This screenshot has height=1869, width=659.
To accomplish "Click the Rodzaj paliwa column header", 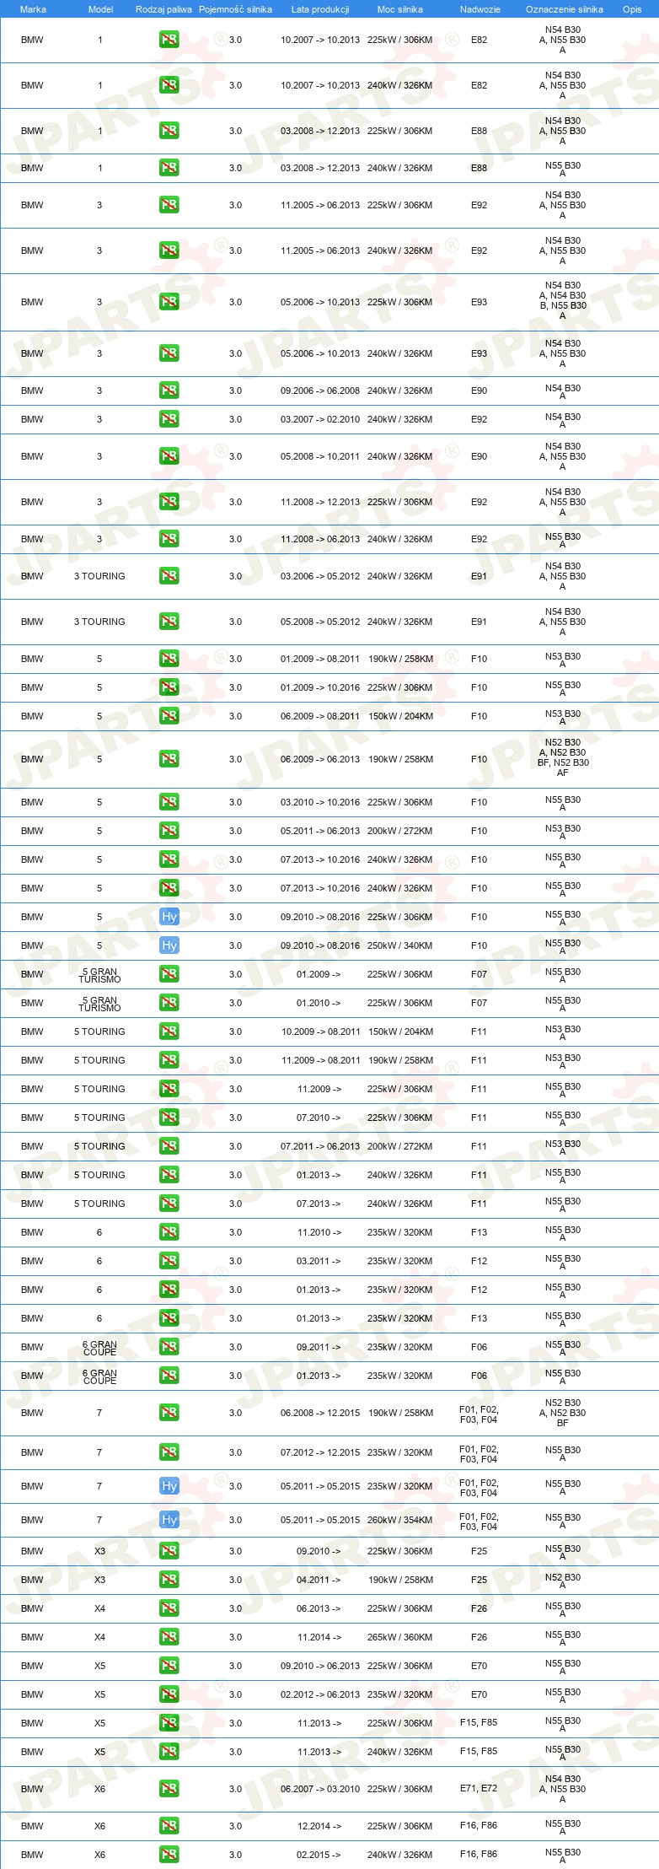I will click(163, 9).
